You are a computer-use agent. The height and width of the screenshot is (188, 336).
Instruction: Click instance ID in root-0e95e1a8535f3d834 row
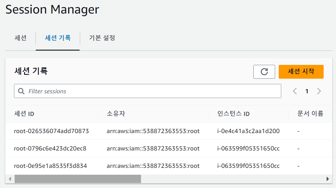click(248, 166)
